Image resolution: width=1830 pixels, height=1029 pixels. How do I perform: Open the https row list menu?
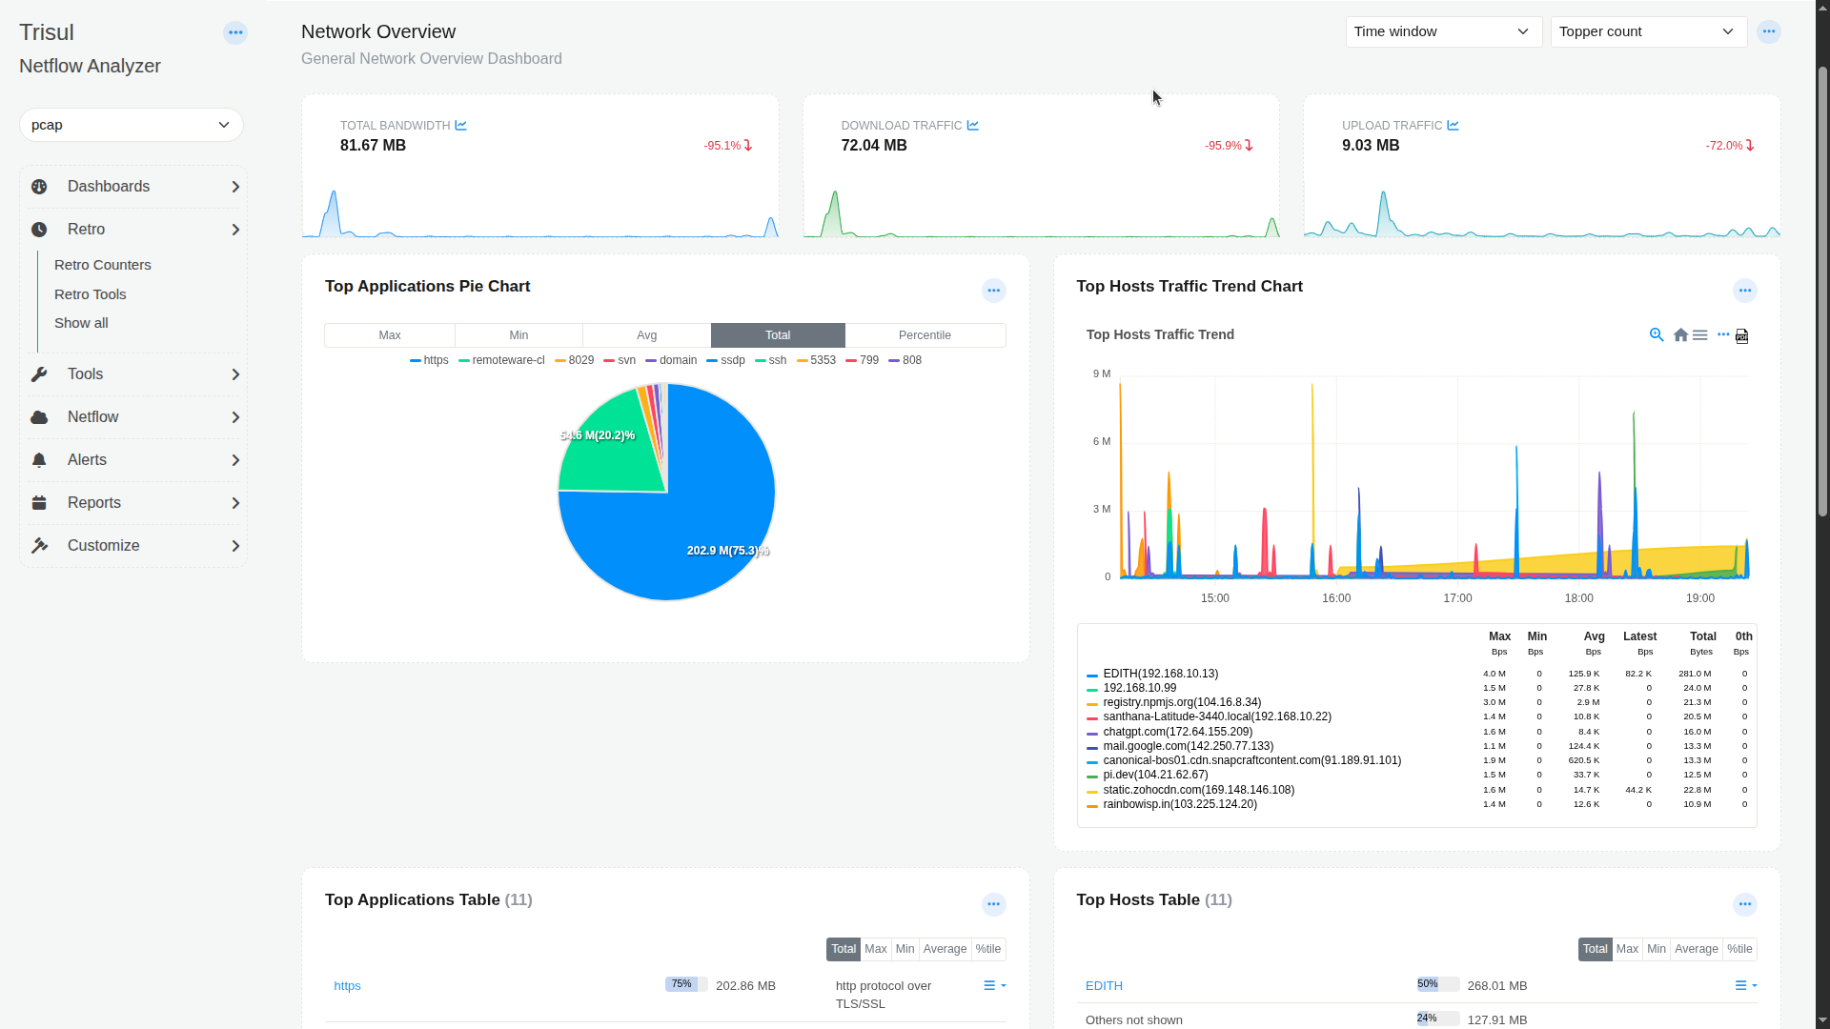pyautogui.click(x=995, y=986)
